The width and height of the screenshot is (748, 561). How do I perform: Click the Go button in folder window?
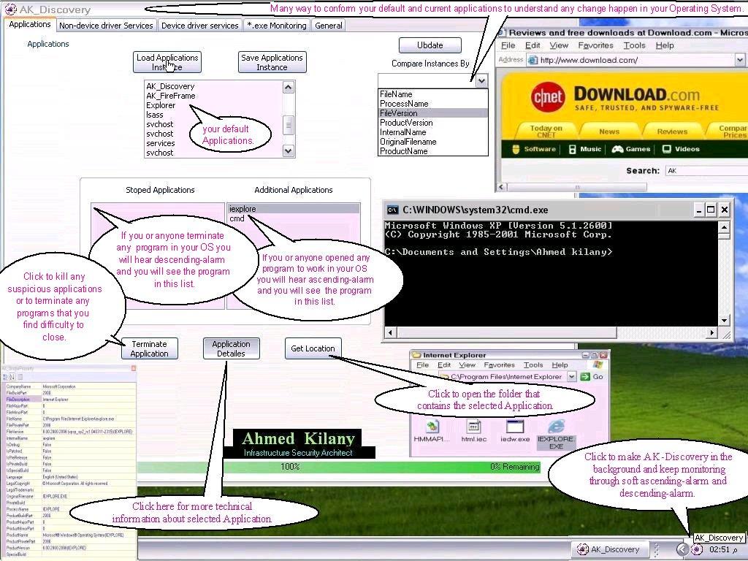[592, 376]
